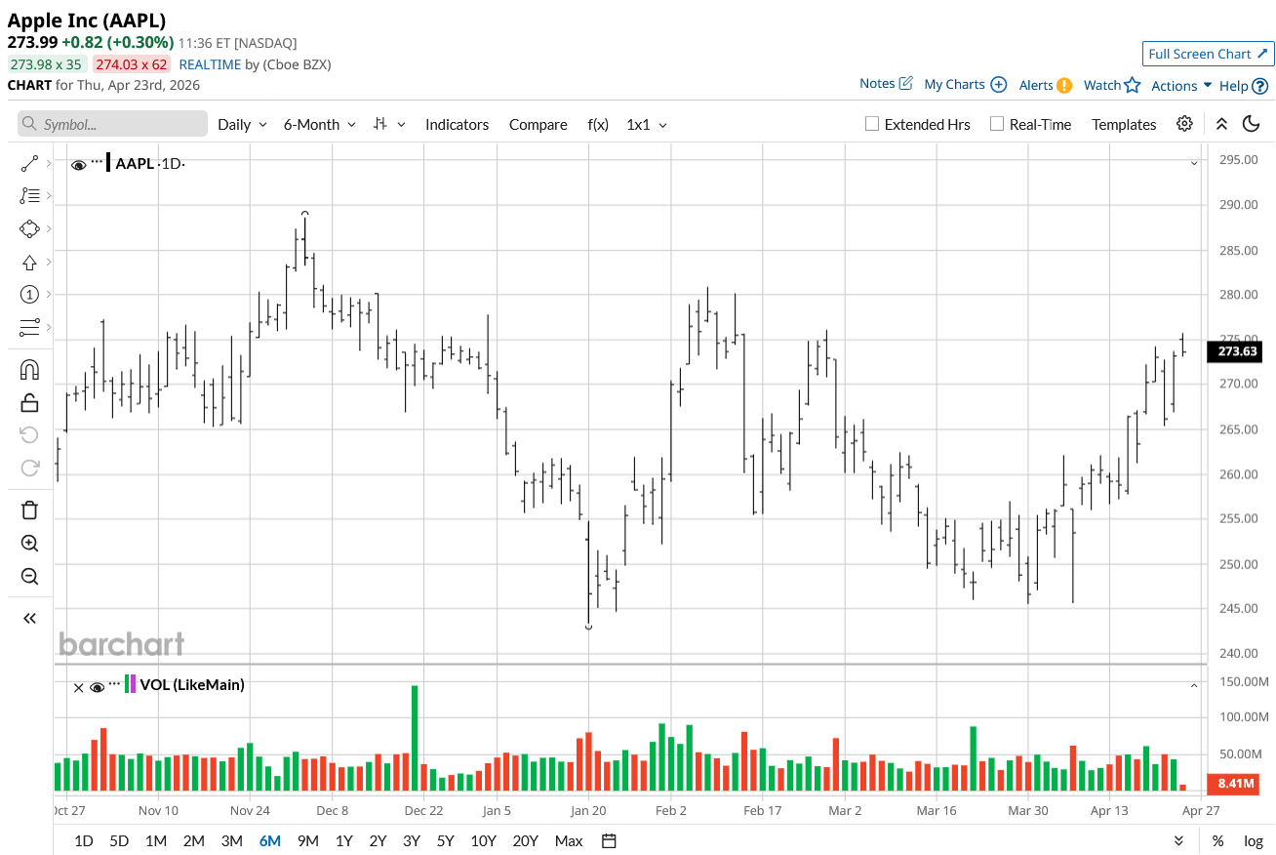Click the Notes pencil icon
Image resolution: width=1276 pixels, height=855 pixels.
[x=905, y=84]
